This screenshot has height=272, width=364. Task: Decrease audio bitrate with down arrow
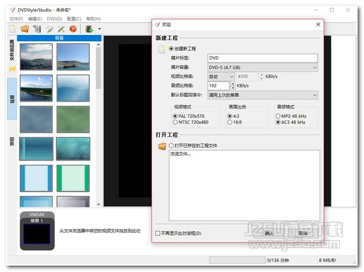(233, 88)
